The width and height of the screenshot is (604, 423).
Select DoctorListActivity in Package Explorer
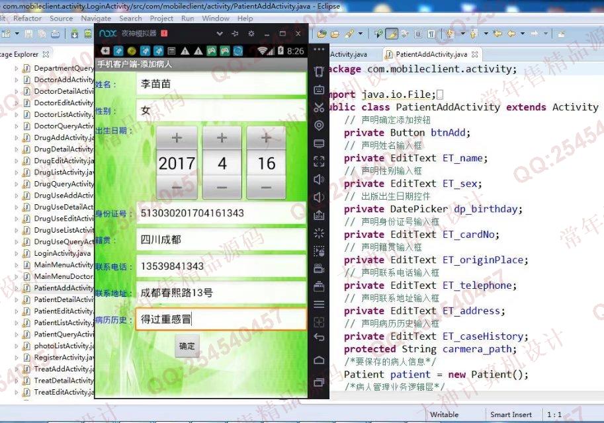coord(64,114)
